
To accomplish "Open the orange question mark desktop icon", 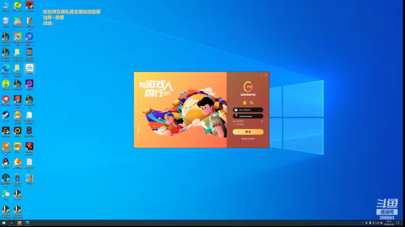I will click(6, 149).
